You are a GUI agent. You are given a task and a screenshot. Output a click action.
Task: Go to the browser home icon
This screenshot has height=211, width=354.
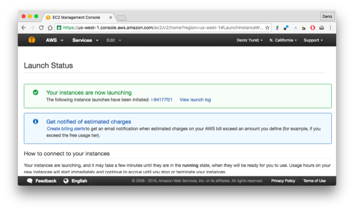click(x=50, y=28)
